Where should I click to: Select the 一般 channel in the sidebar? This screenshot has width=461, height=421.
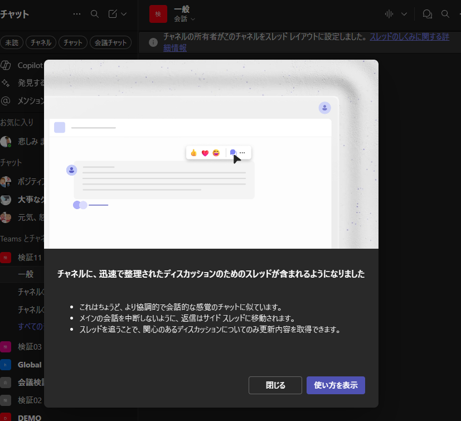pyautogui.click(x=22, y=274)
